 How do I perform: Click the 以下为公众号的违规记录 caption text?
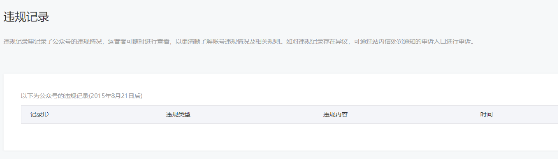click(54, 96)
